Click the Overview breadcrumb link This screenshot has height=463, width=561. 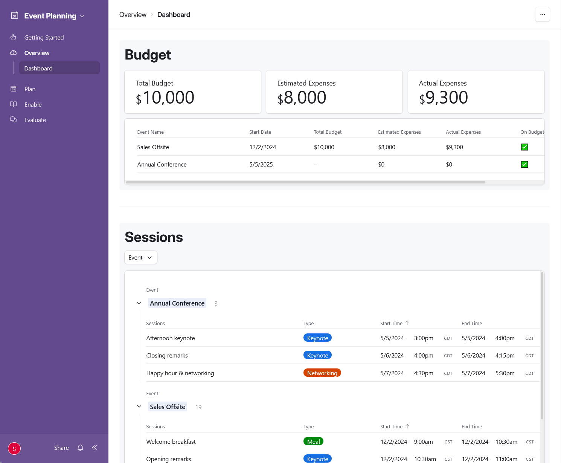133,15
